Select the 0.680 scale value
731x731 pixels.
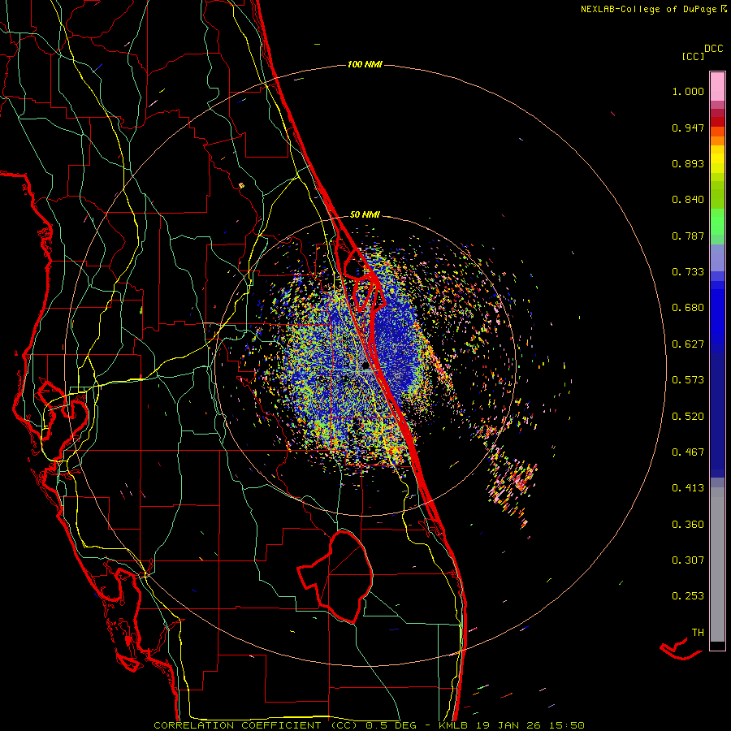click(688, 308)
